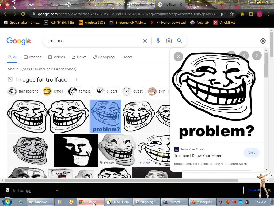Expand the More search filters menu
274x206 pixels.
click(x=127, y=57)
